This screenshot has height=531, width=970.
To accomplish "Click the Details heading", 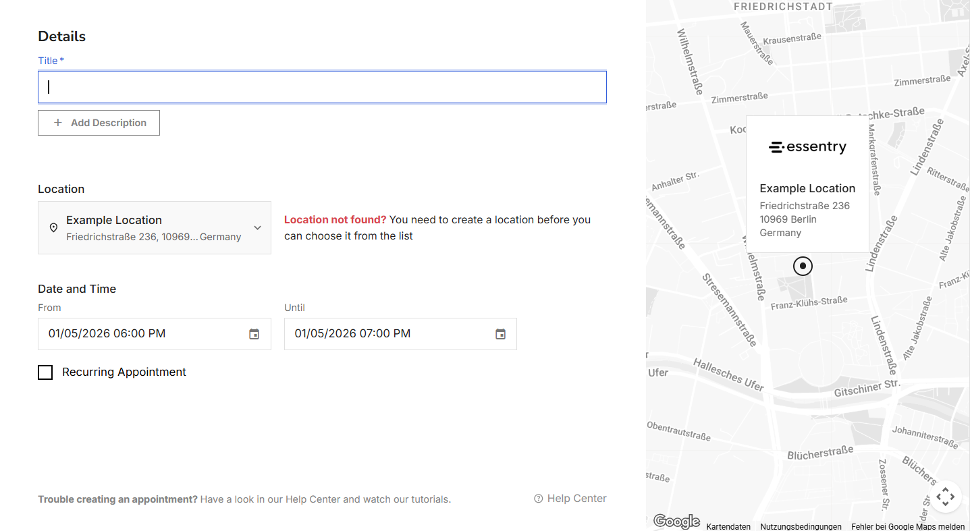I will pos(62,36).
